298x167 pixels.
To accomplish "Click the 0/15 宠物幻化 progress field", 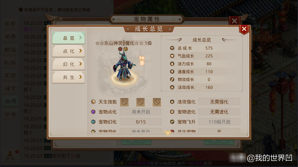I will [141, 122].
